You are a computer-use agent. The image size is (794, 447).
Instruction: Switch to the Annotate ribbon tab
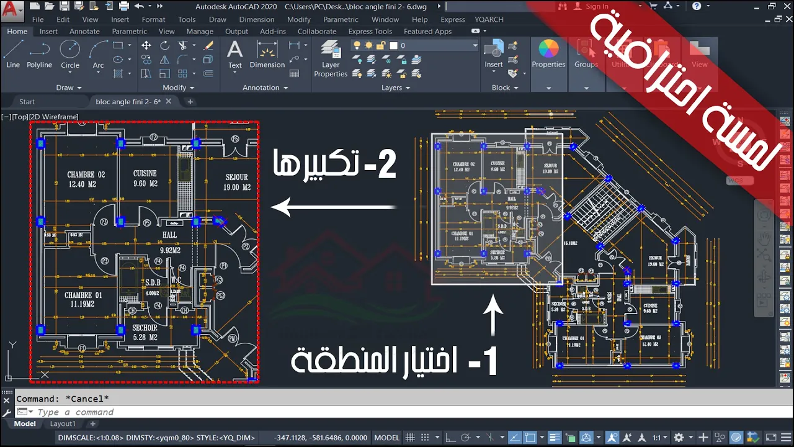tap(84, 31)
